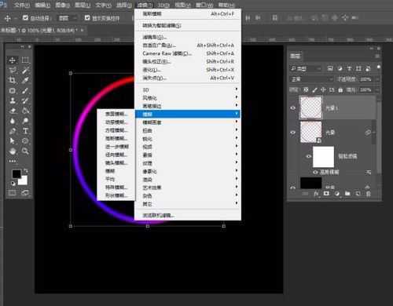Image resolution: width=393 pixels, height=306 pixels.
Task: Toggle Gaussian Blur smart filter eye
Action: tap(315, 172)
